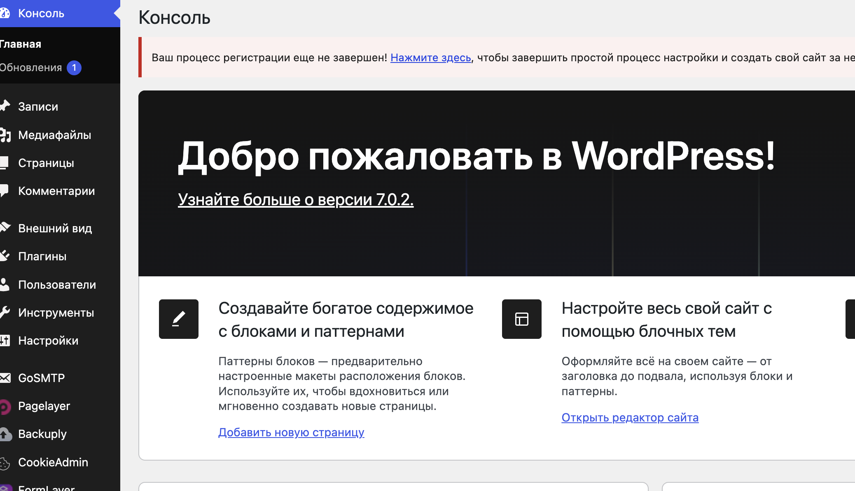
Task: Click the pages icon beside Страницы
Action: [x=4, y=163]
